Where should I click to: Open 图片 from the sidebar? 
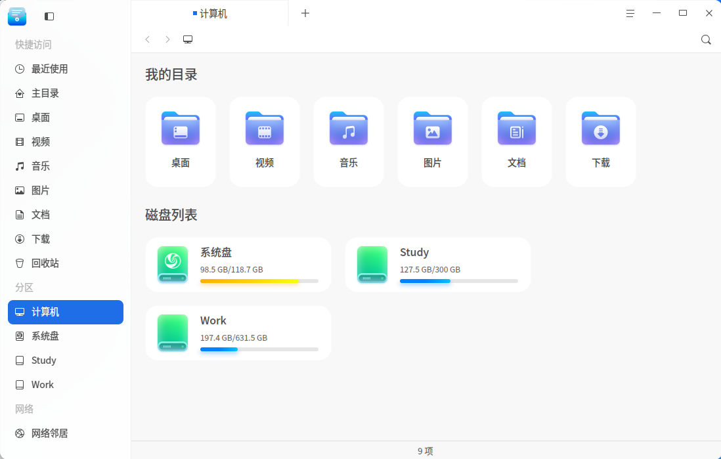pyautogui.click(x=66, y=190)
